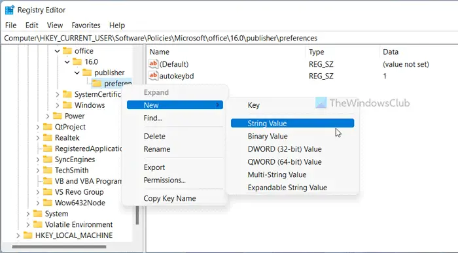The width and height of the screenshot is (458, 253).
Task: Click the VB and VBA Program folder icon
Action: [x=47, y=181]
